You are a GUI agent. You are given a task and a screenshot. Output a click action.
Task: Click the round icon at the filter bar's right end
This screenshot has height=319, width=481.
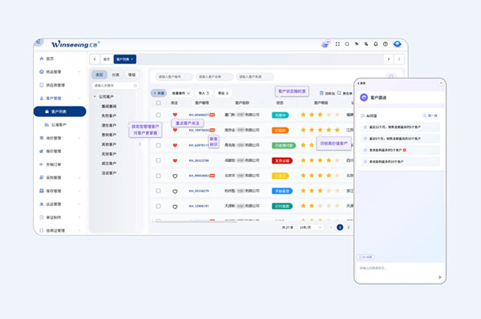tap(391, 77)
